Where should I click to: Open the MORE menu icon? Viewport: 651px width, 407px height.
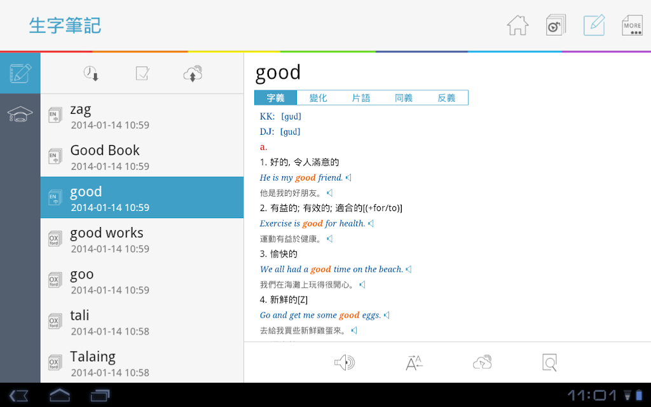tap(632, 25)
